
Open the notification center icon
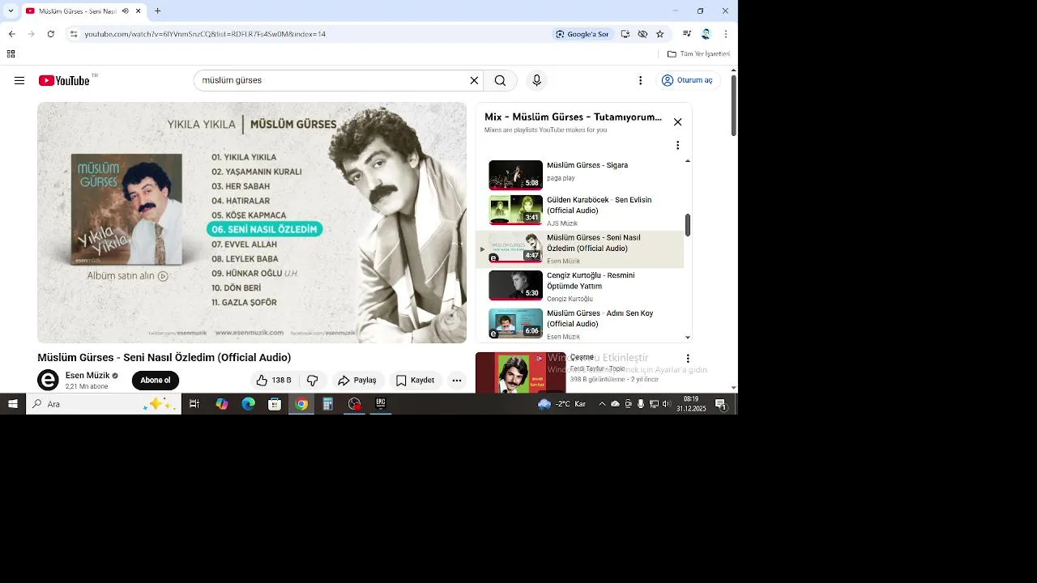pyautogui.click(x=720, y=404)
